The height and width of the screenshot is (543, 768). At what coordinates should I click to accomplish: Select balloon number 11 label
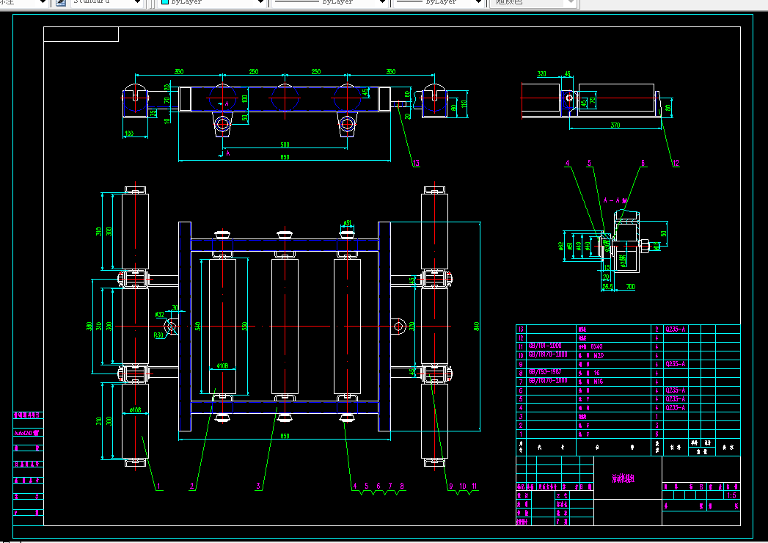(x=474, y=486)
